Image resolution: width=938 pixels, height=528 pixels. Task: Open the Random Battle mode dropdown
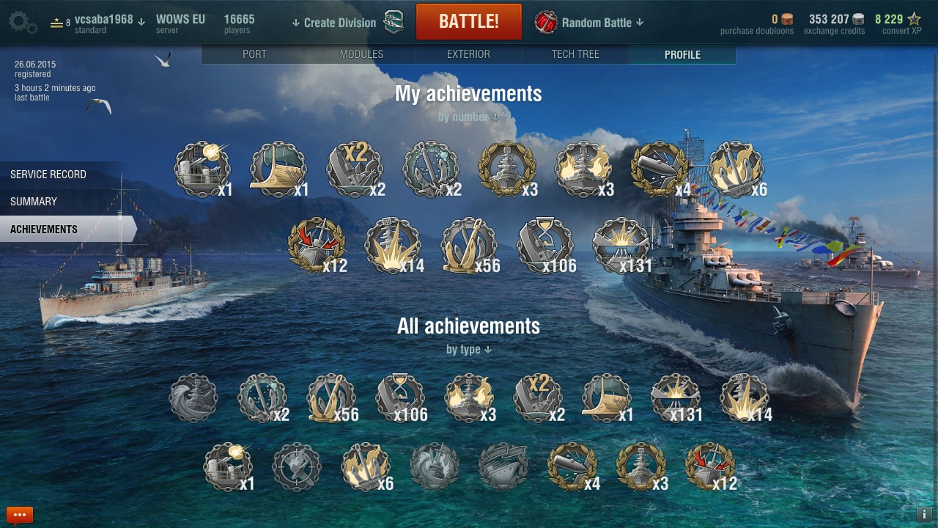coord(602,23)
